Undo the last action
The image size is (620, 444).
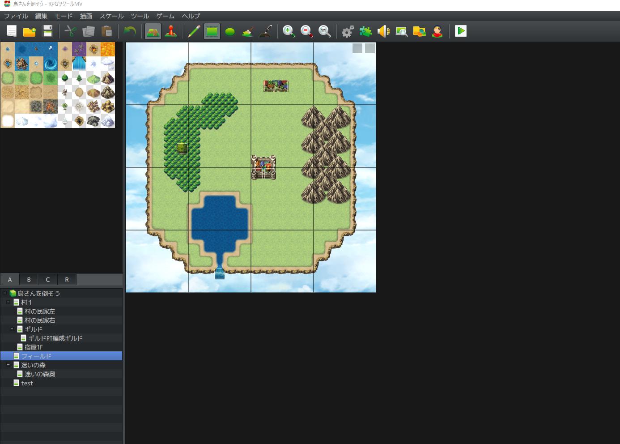[x=130, y=31]
